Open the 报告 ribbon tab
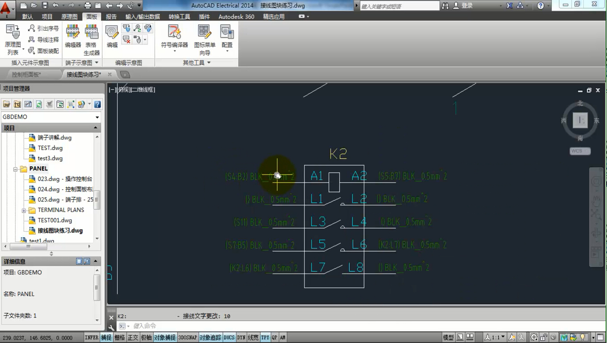This screenshot has height=343, width=607. tap(111, 16)
